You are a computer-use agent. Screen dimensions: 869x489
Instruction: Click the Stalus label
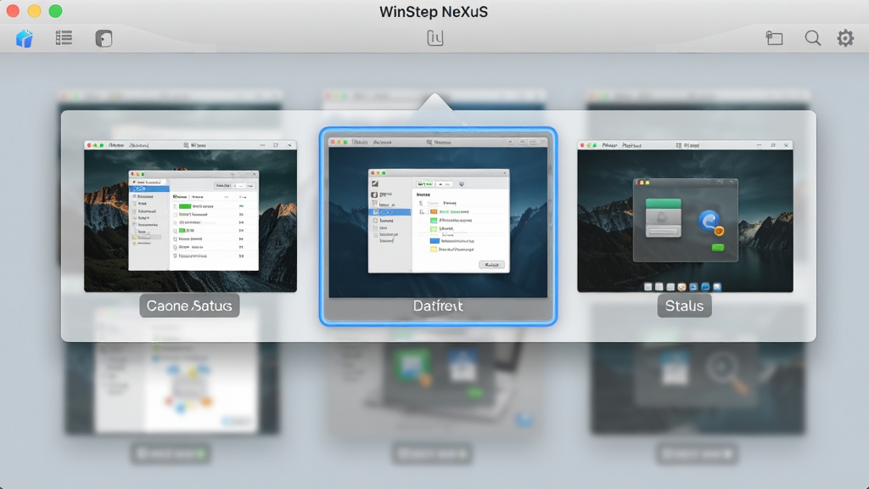coord(685,306)
